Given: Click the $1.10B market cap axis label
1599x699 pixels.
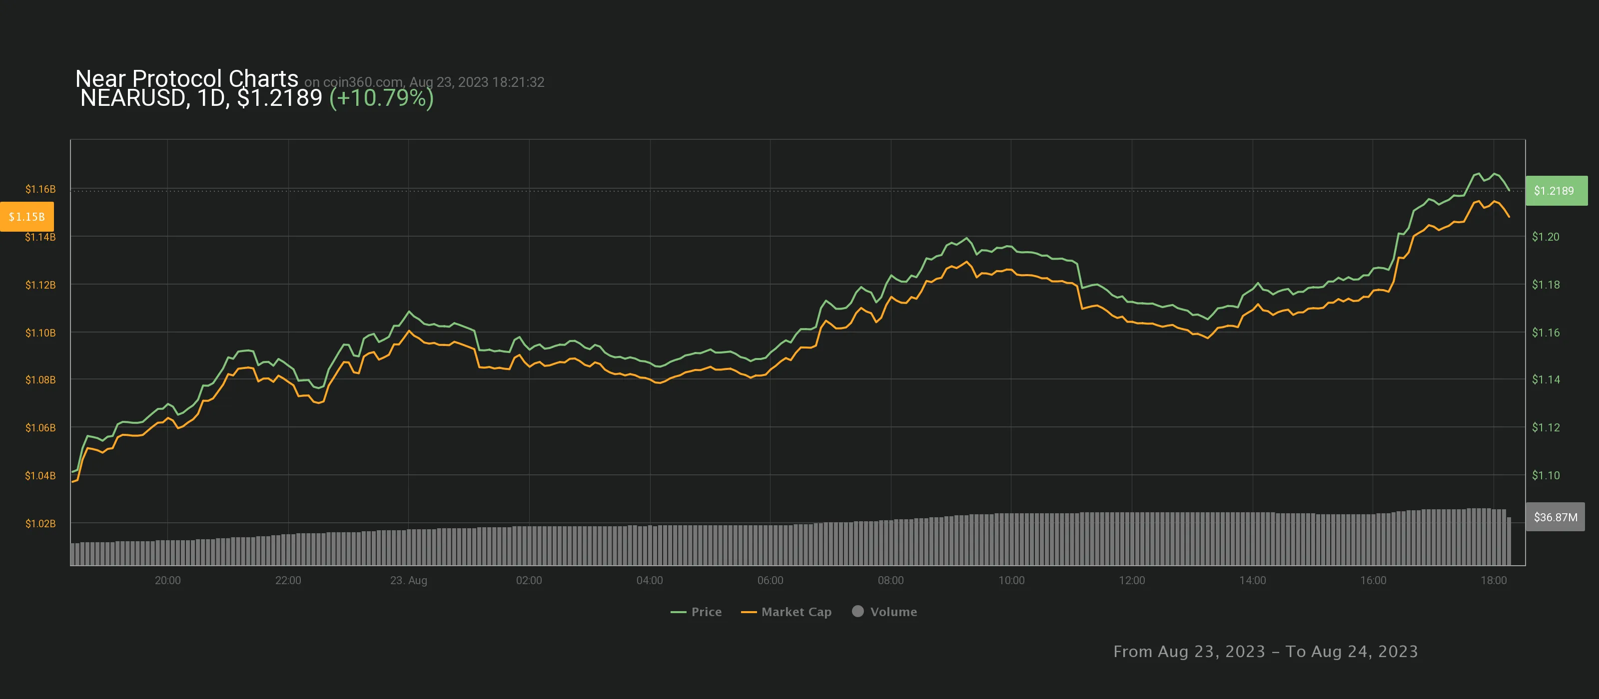Looking at the screenshot, I should pyautogui.click(x=40, y=333).
